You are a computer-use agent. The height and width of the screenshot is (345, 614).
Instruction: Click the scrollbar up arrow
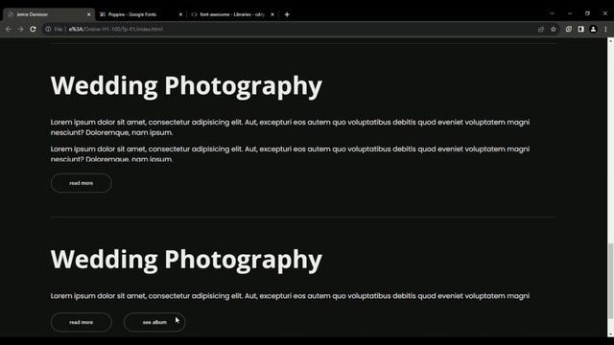610,40
